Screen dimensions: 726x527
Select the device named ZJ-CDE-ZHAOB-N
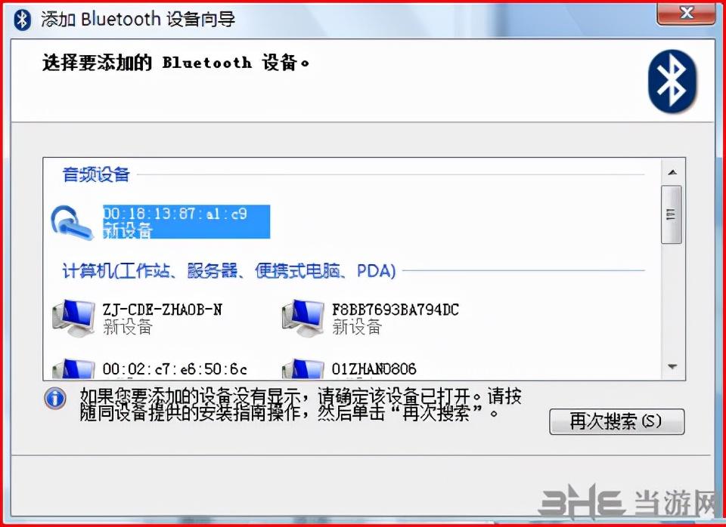click(162, 318)
